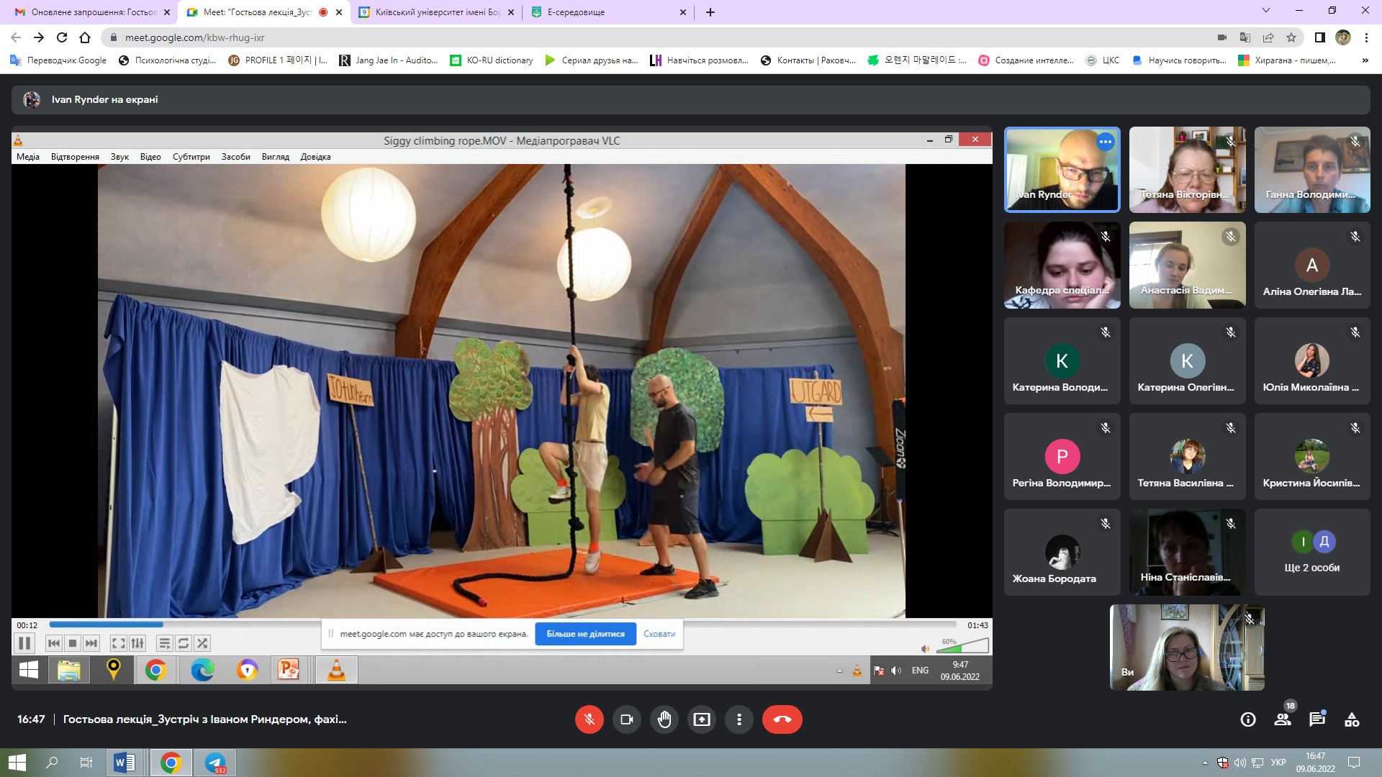
Task: Toggle camera on/off button
Action: 626,719
